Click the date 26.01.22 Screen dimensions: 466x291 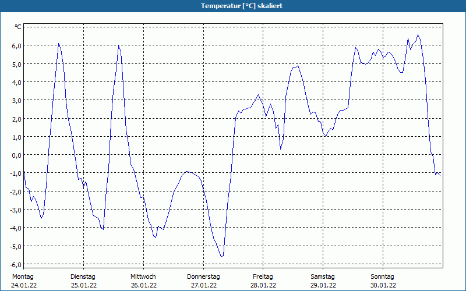(x=144, y=285)
